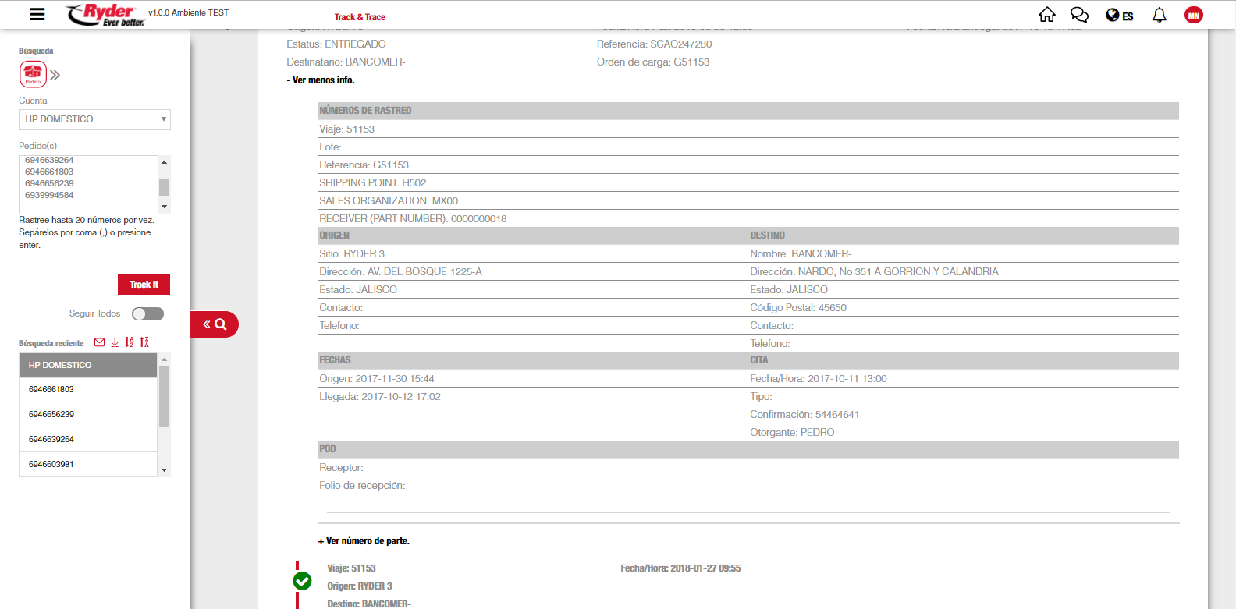Click the download arrow icon in recent searches

(115, 342)
